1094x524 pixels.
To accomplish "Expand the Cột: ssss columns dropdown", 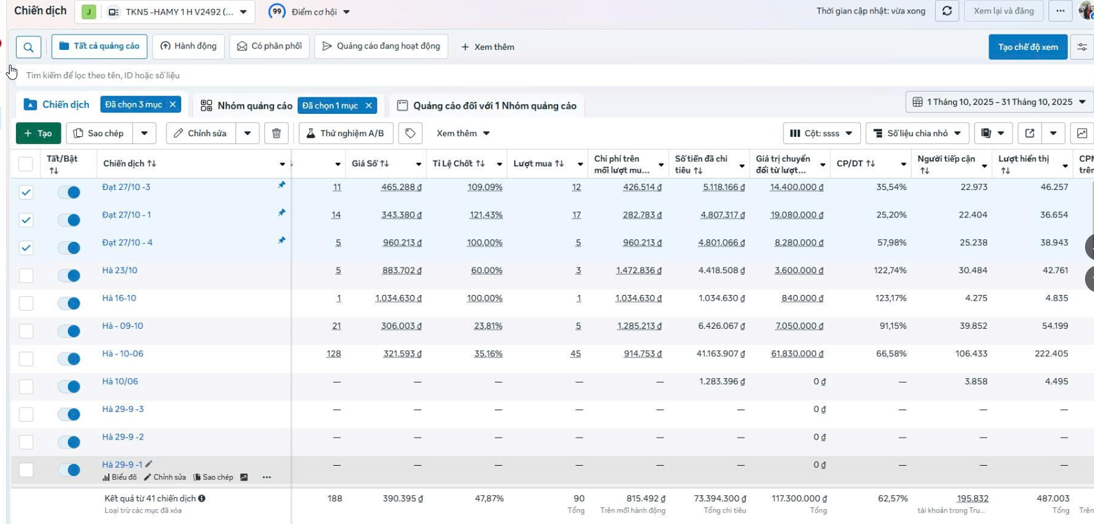I will [x=821, y=133].
